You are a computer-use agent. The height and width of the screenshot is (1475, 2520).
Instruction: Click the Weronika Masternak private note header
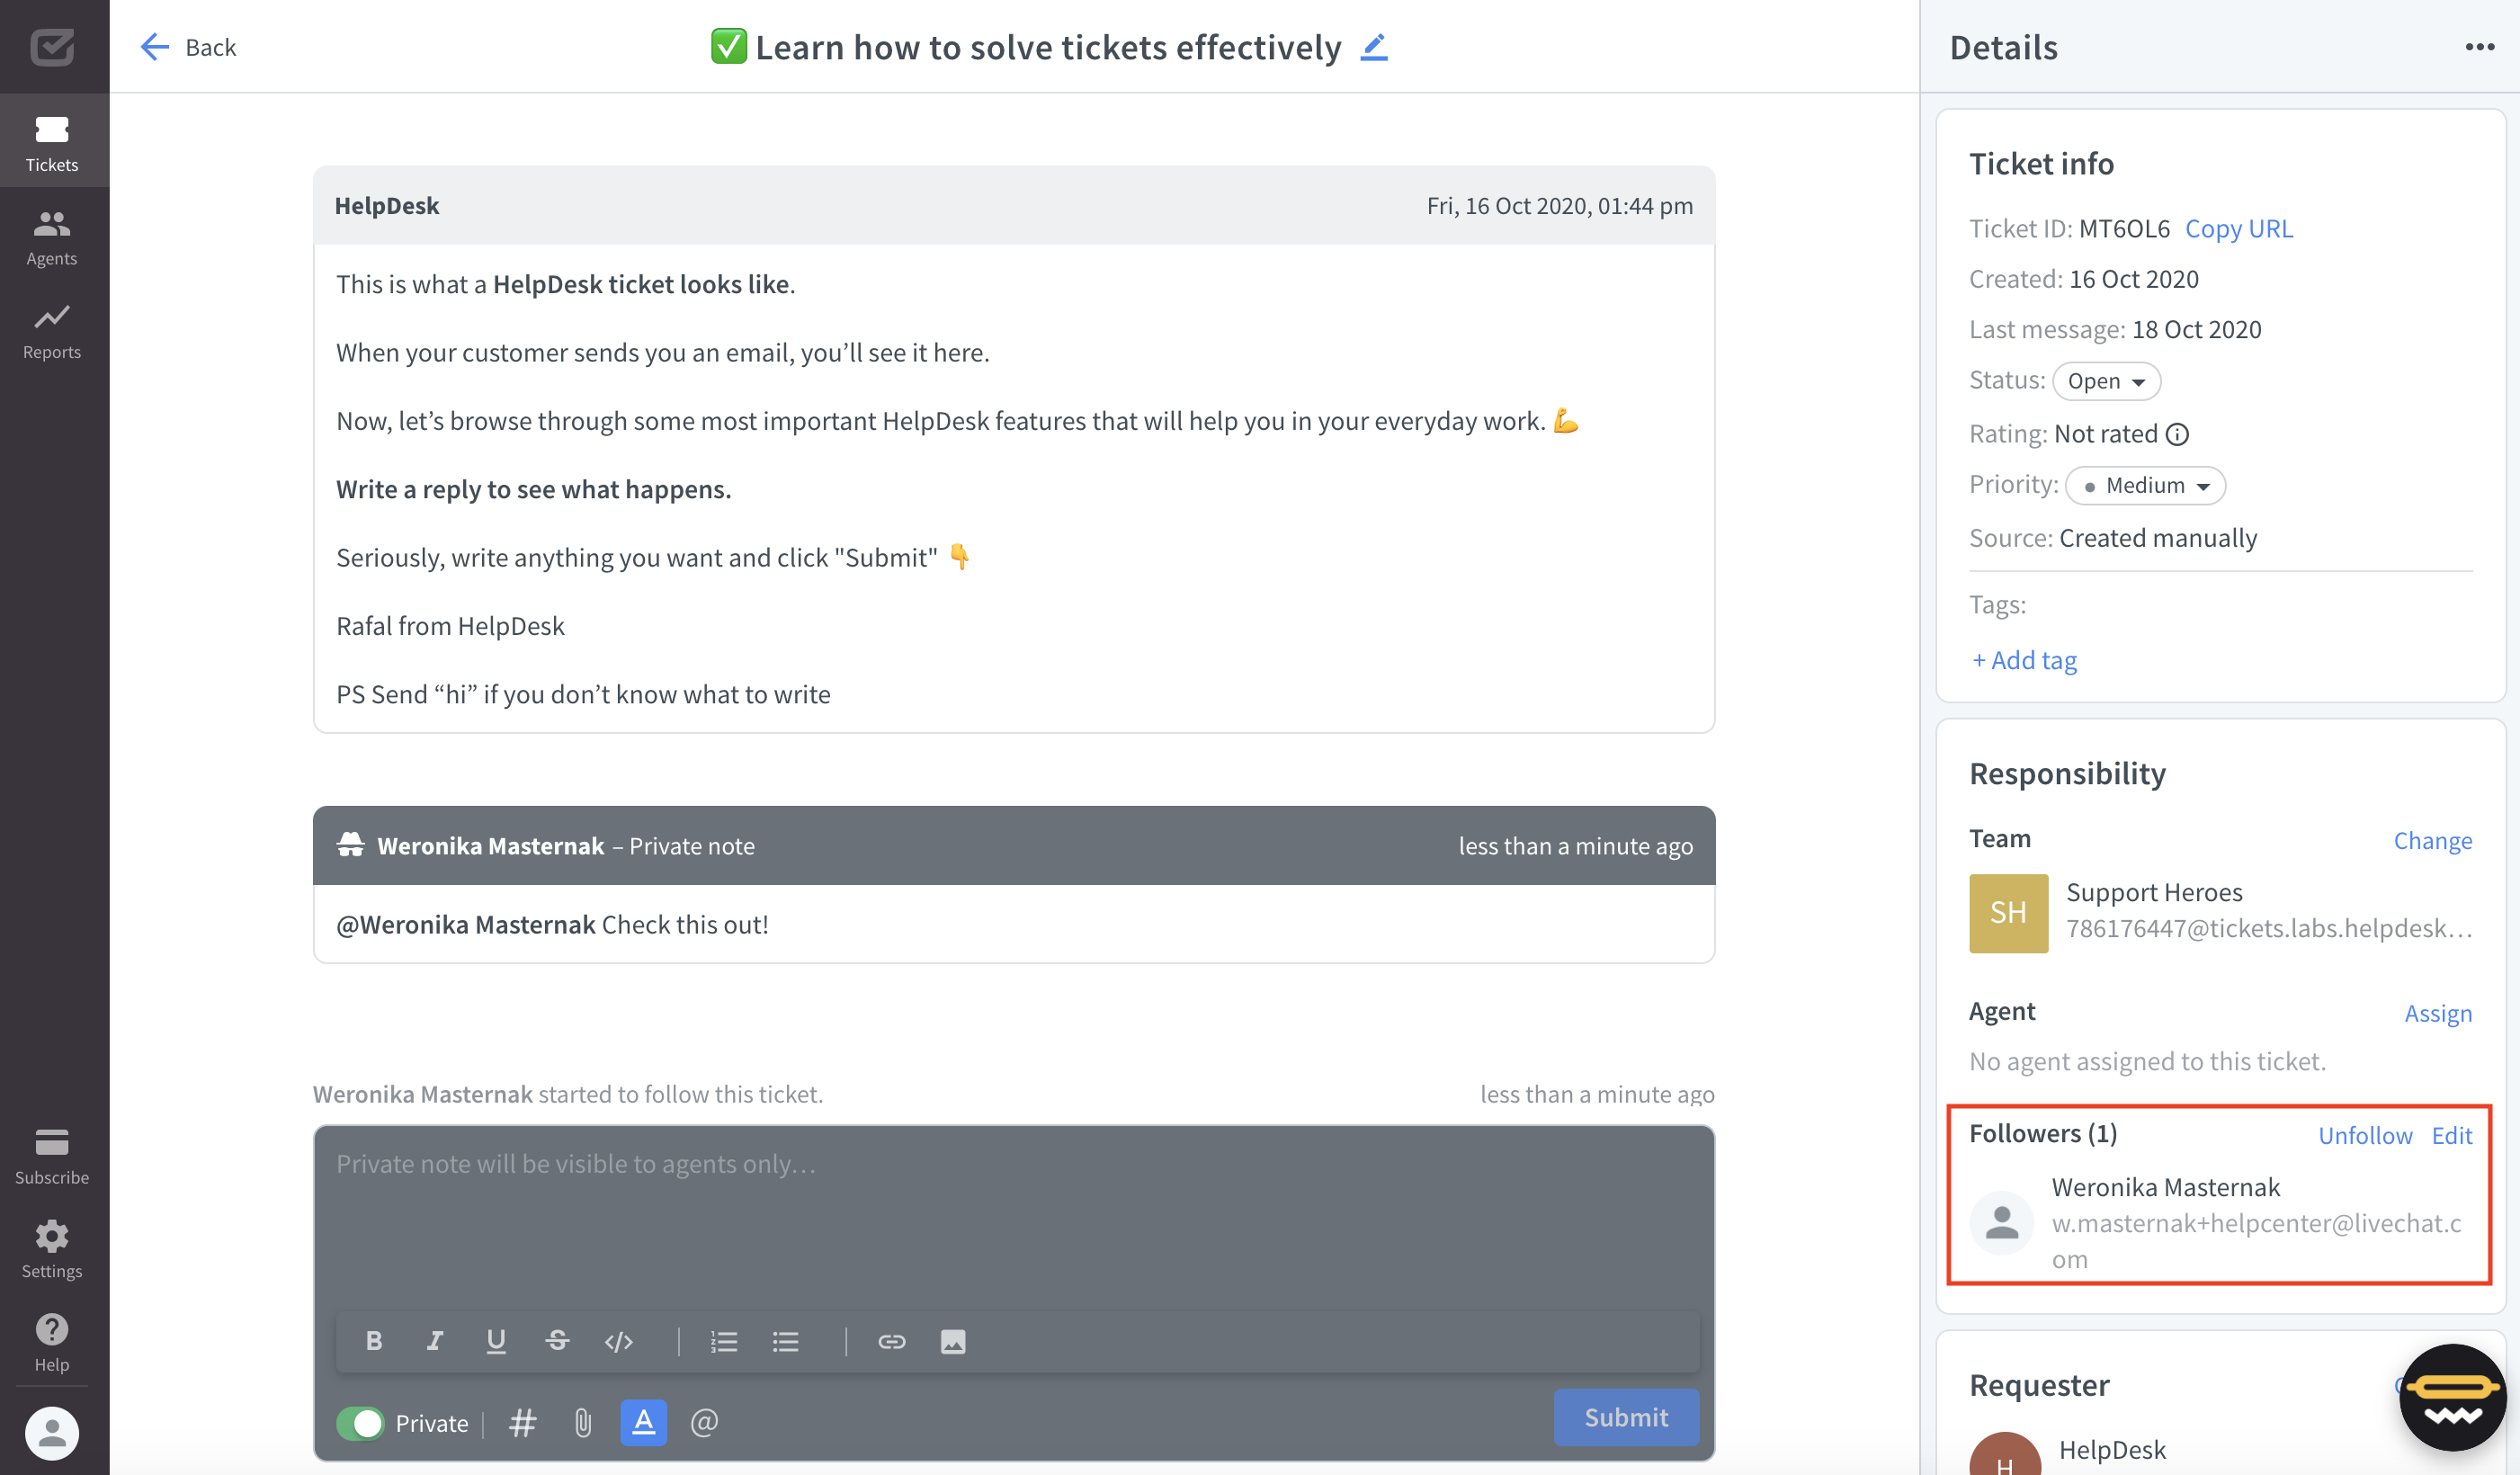point(1014,846)
